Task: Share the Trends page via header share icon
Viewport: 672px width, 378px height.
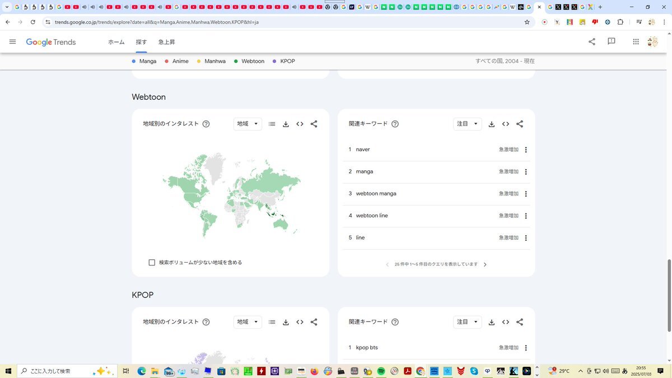Action: [x=592, y=41]
